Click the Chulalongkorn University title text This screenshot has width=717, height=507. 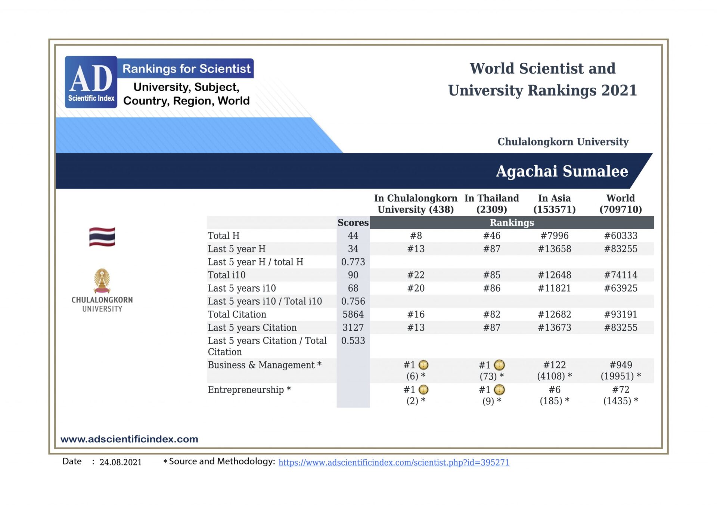[x=563, y=142]
